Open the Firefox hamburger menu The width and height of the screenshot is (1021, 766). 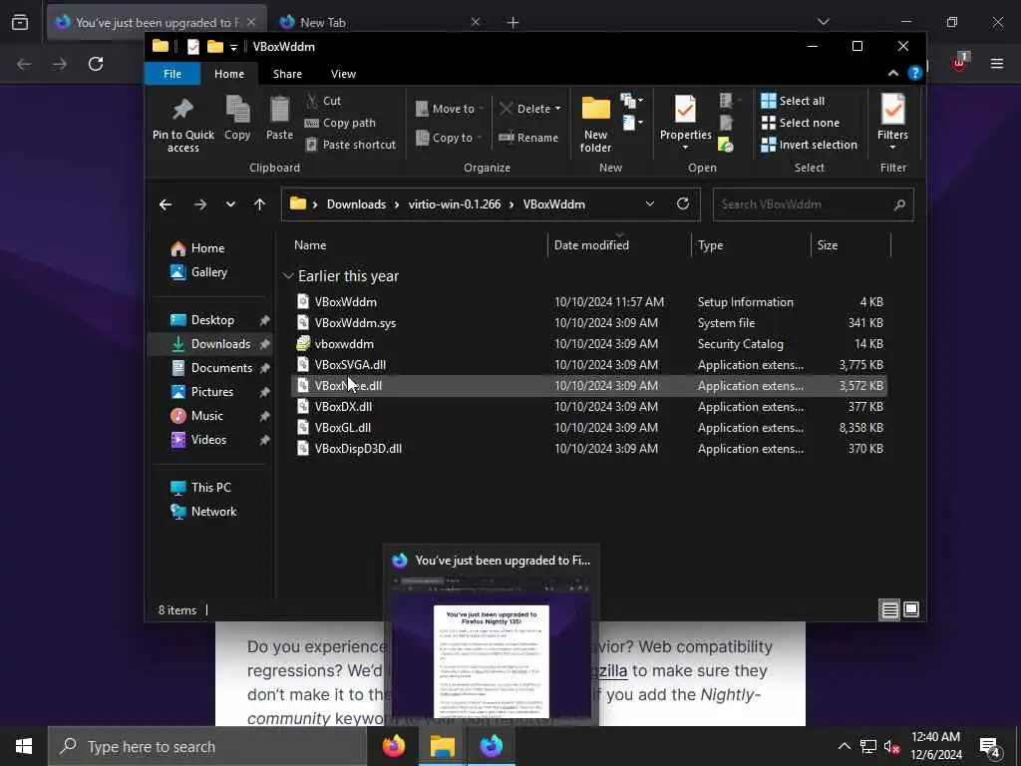click(997, 64)
